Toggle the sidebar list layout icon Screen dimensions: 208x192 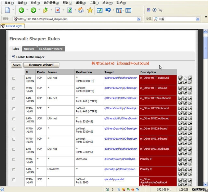[x=128, y=10]
